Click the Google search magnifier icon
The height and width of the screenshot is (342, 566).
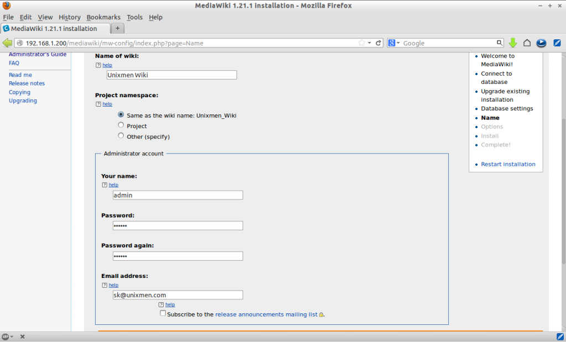[x=499, y=43]
